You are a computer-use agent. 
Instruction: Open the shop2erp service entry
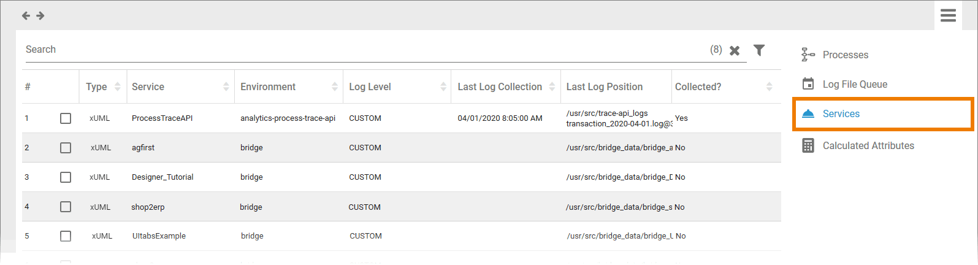click(148, 207)
